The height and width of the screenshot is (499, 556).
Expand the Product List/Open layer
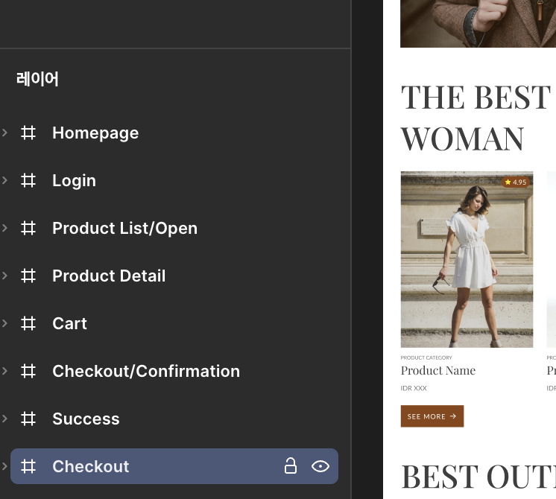point(4,228)
